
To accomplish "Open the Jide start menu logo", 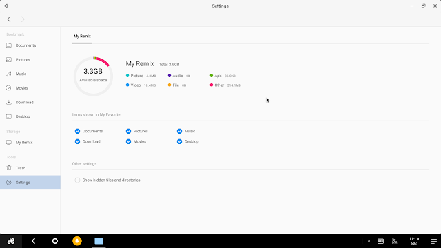I will click(x=11, y=241).
